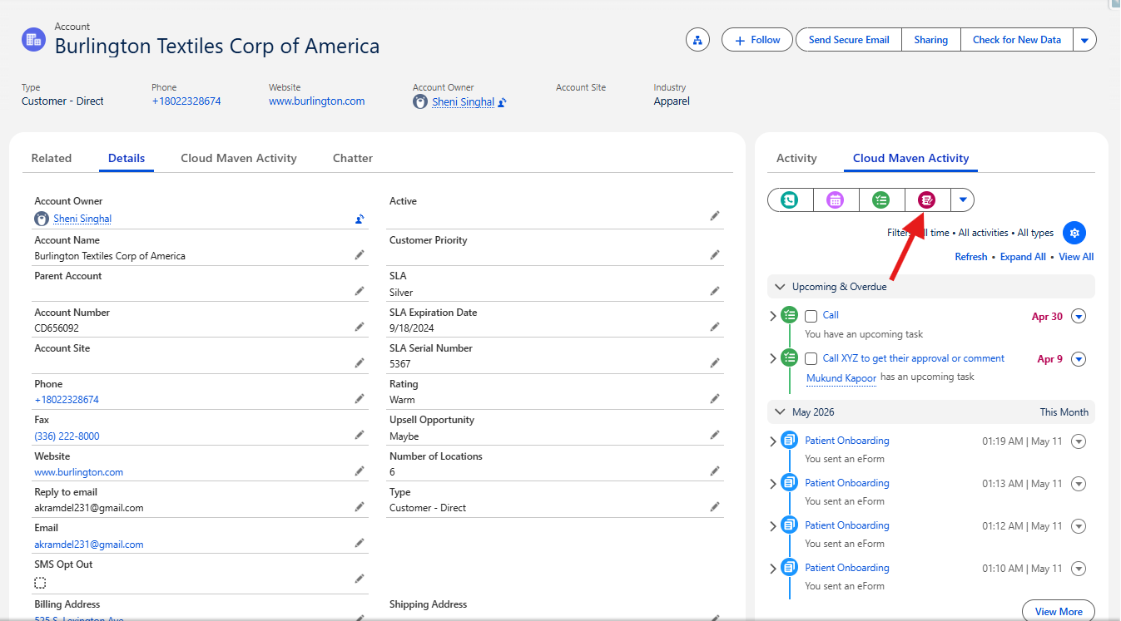Edit the SMS Opt Out field pencil
Image resolution: width=1121 pixels, height=621 pixels.
(360, 579)
